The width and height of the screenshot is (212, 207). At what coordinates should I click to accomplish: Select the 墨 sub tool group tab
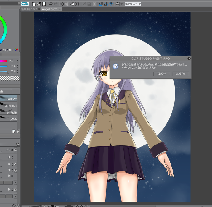click(6, 91)
